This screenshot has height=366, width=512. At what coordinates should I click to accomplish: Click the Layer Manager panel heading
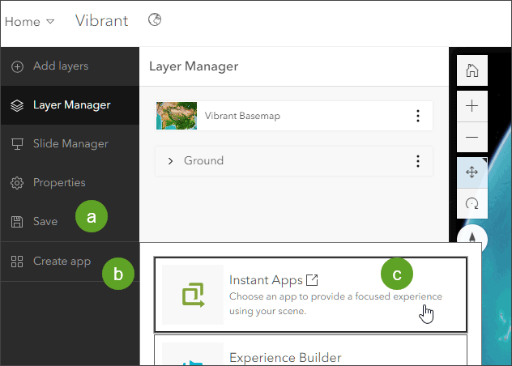194,66
